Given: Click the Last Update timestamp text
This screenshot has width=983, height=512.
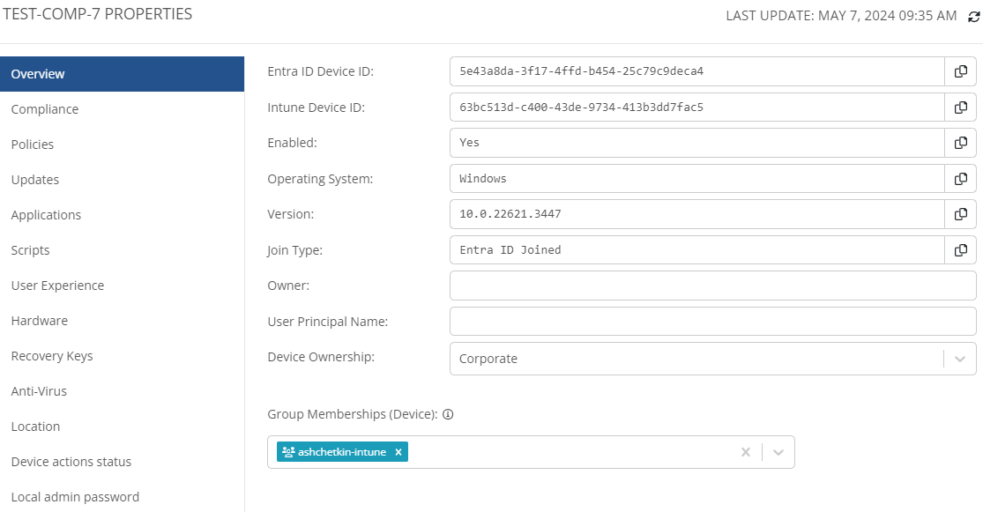Looking at the screenshot, I should pyautogui.click(x=841, y=16).
